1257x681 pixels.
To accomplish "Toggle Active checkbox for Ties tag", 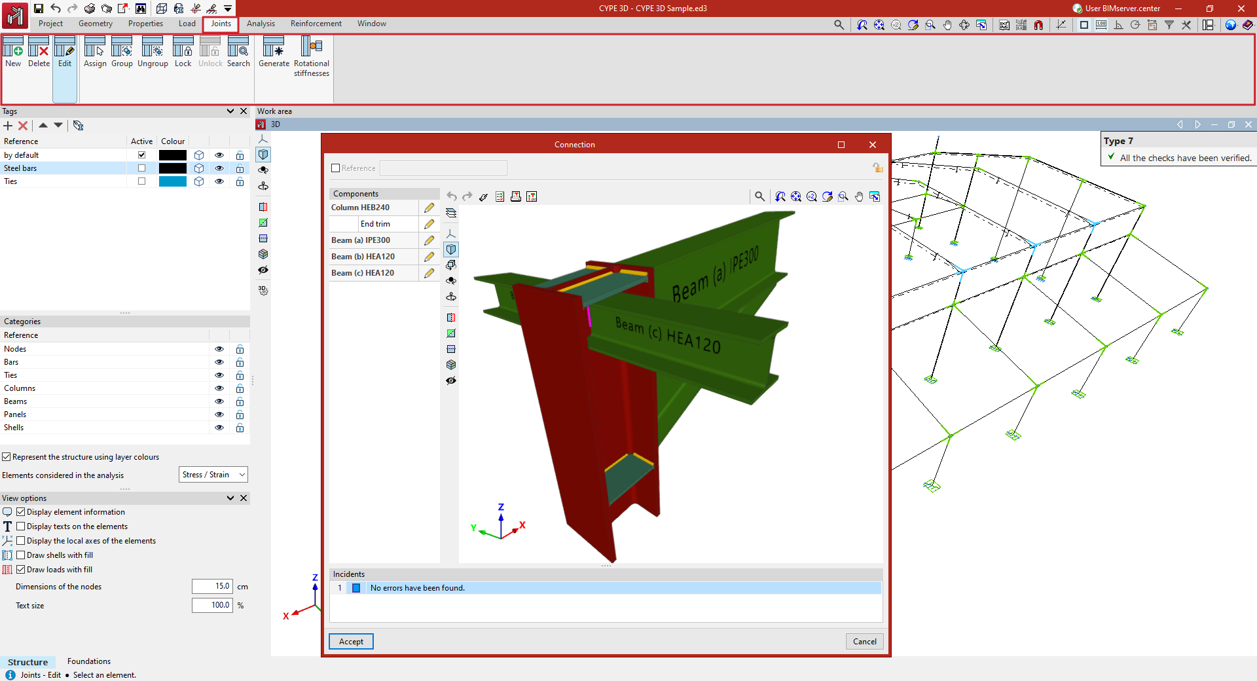I will (141, 181).
